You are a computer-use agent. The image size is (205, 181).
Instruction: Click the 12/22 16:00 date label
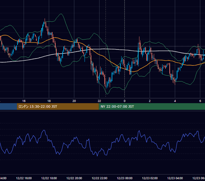[x=24, y=178]
